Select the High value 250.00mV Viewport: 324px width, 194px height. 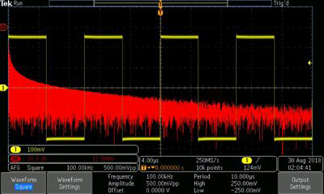pyautogui.click(x=244, y=184)
